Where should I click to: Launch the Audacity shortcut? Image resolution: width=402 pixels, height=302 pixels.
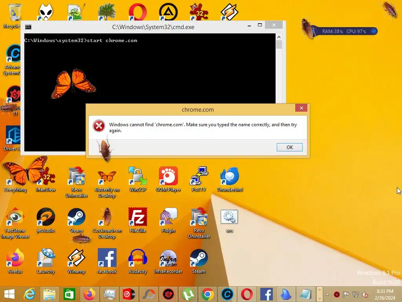138,261
